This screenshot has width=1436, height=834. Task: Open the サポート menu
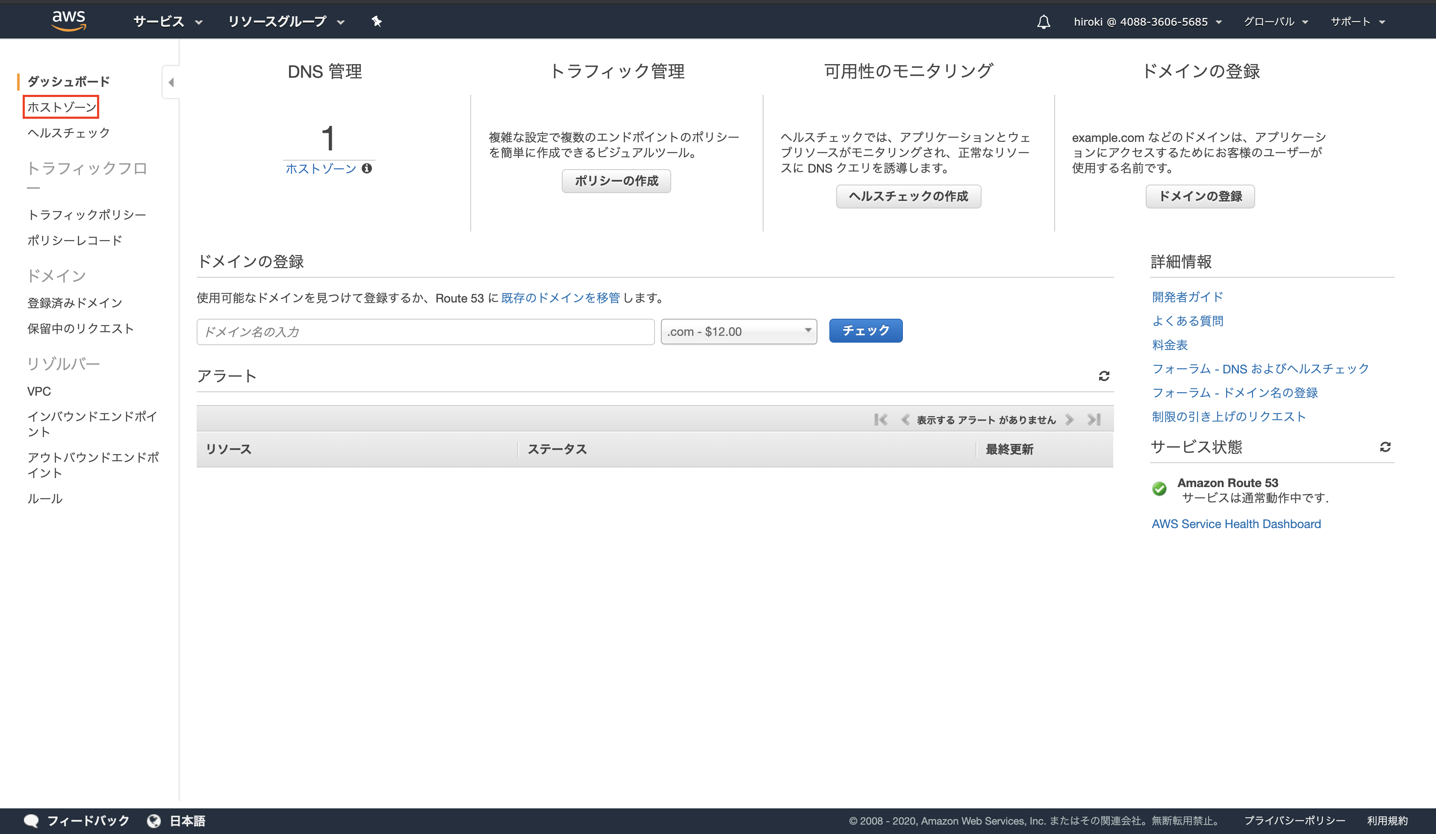1358,21
